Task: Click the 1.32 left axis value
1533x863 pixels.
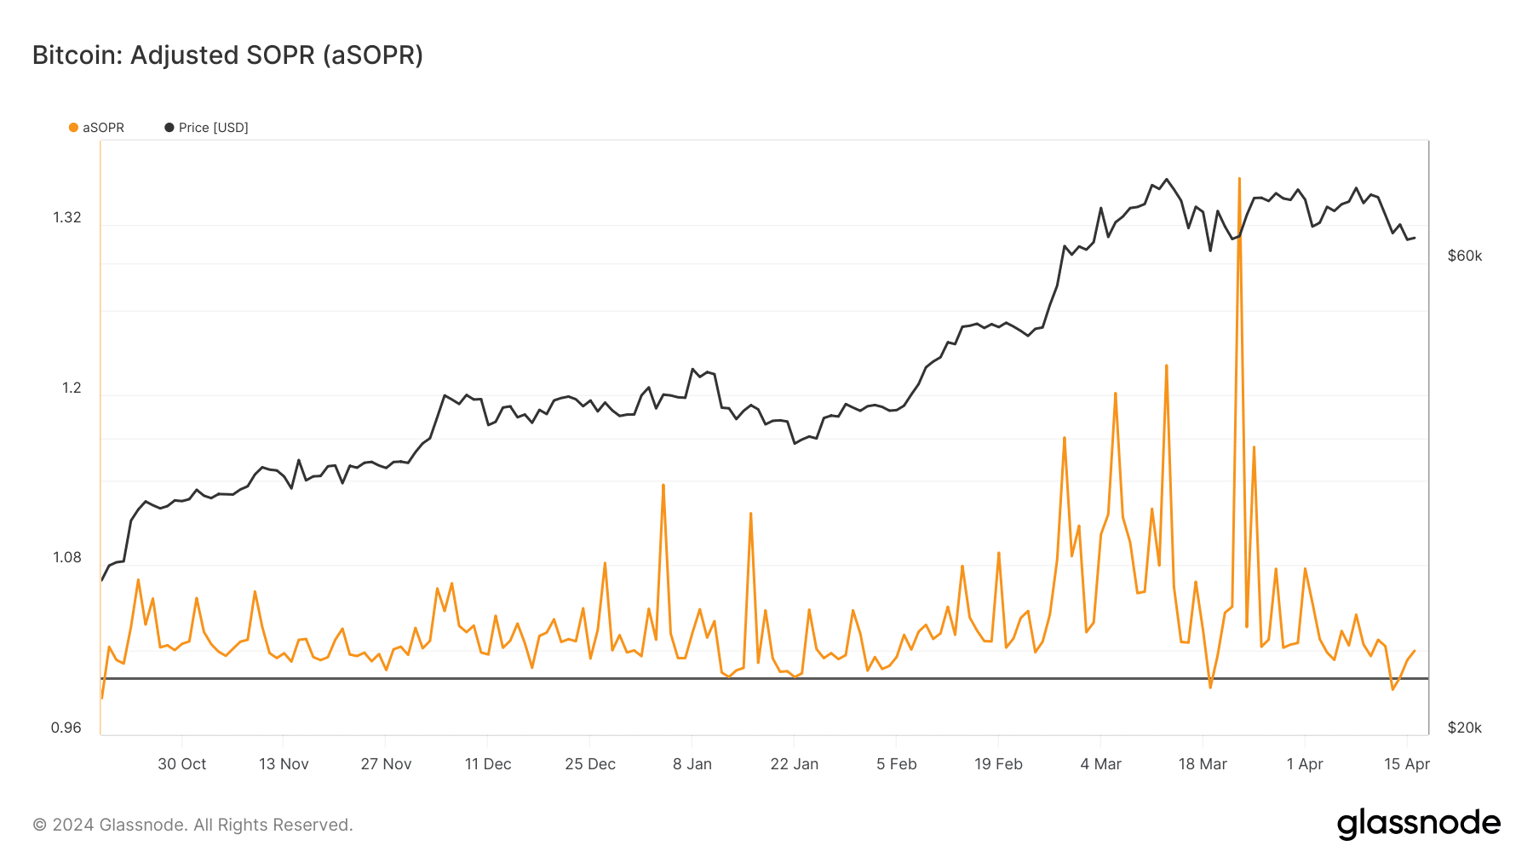Action: coord(67,218)
